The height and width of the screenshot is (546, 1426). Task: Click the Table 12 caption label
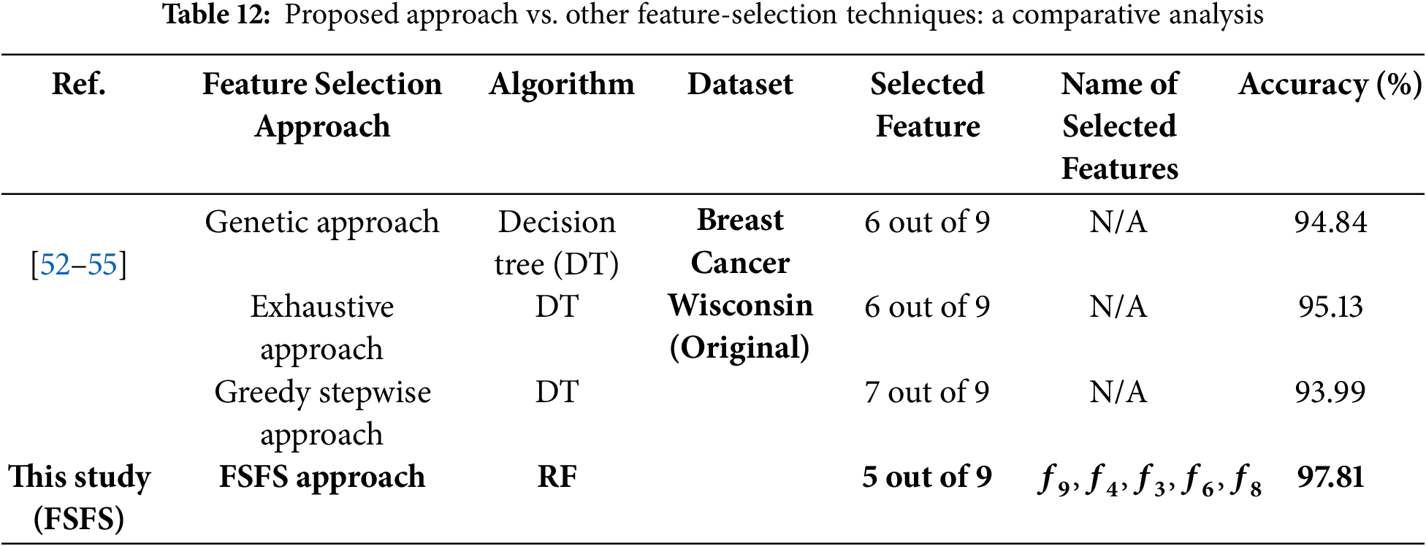(x=216, y=15)
